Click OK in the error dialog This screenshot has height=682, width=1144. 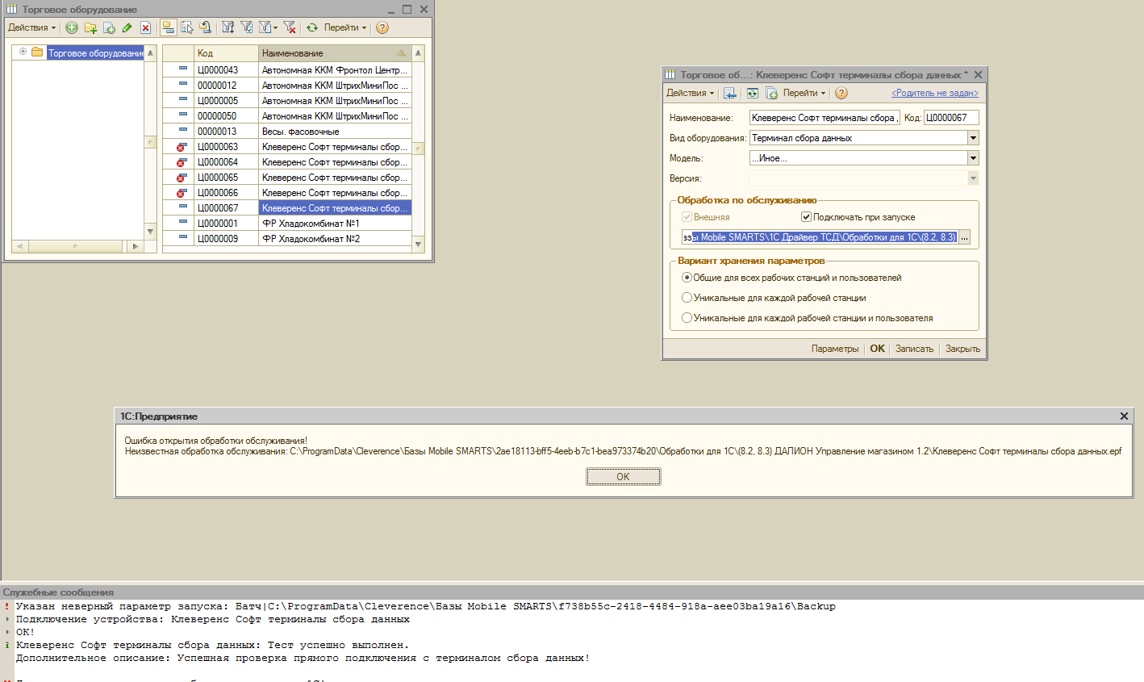coord(623,477)
